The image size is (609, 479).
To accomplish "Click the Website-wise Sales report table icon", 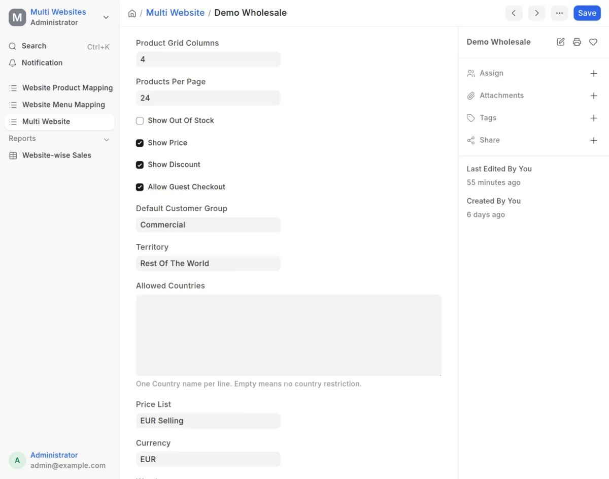I will coord(13,155).
